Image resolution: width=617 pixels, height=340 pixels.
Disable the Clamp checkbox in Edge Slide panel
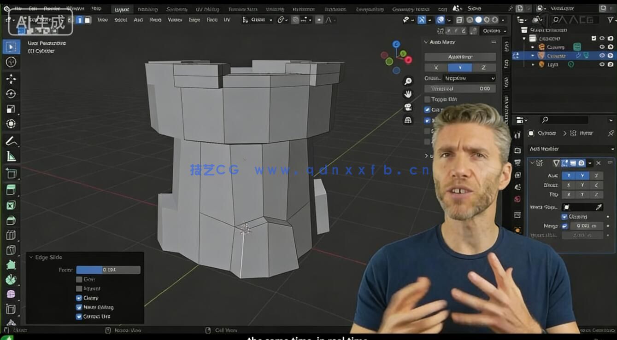pyautogui.click(x=79, y=298)
